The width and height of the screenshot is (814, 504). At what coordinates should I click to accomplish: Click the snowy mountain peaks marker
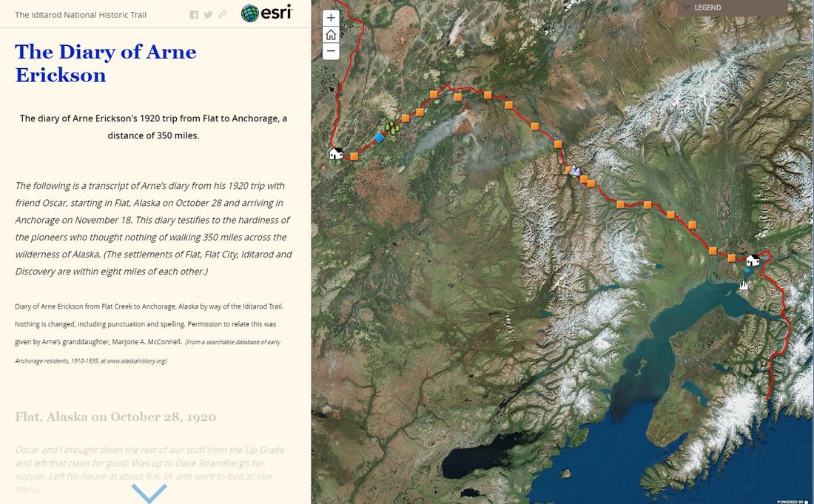(575, 171)
